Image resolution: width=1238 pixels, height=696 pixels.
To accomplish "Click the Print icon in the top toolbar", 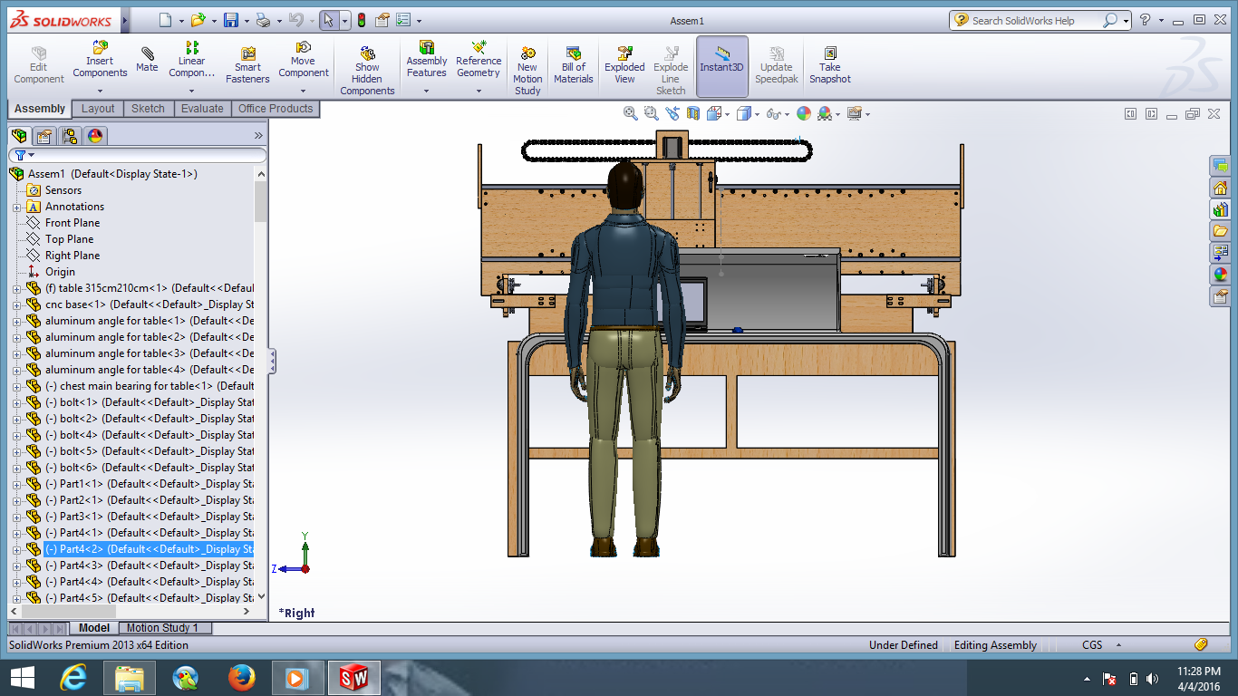I will pos(263,20).
